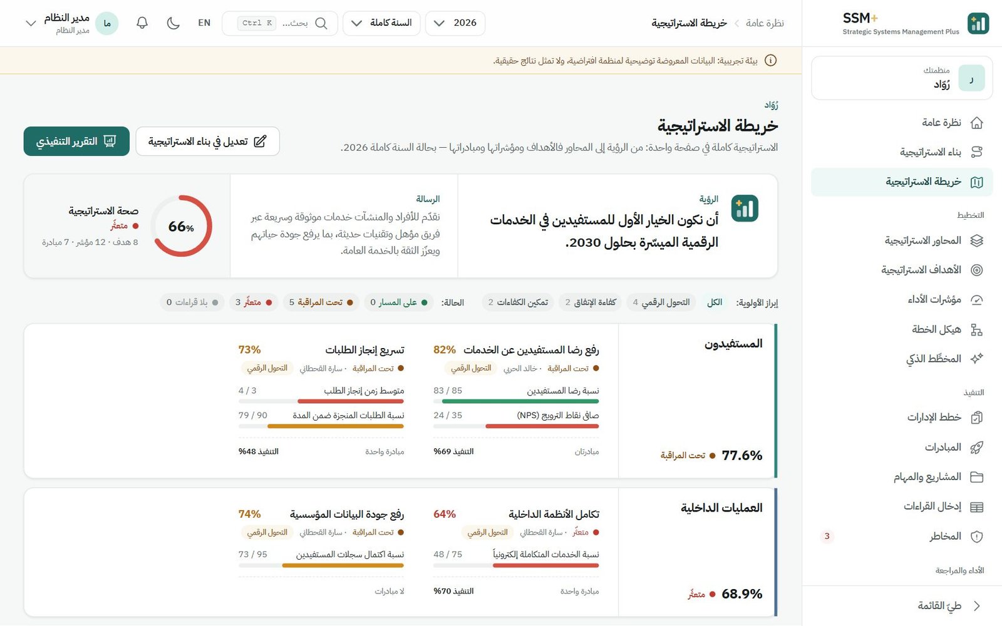Click التقرير التنفيذي button
1002x626 pixels.
(x=76, y=141)
